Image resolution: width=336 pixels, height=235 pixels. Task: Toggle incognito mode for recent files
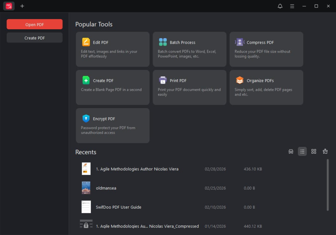(291, 151)
